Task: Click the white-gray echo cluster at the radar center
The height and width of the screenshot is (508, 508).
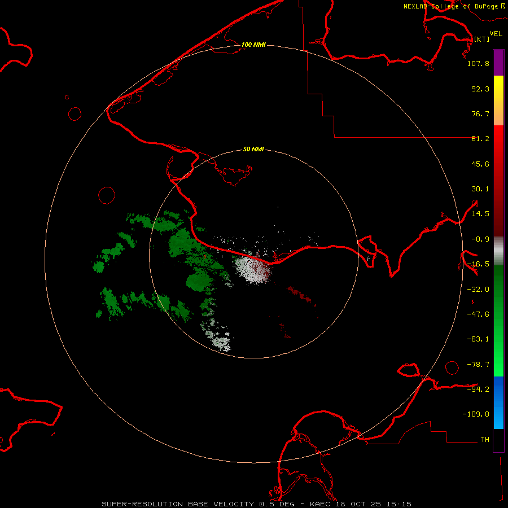Action: coord(253,268)
